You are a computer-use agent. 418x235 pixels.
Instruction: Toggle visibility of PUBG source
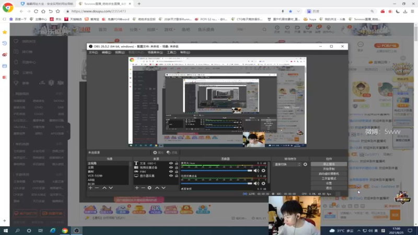tap(171, 172)
